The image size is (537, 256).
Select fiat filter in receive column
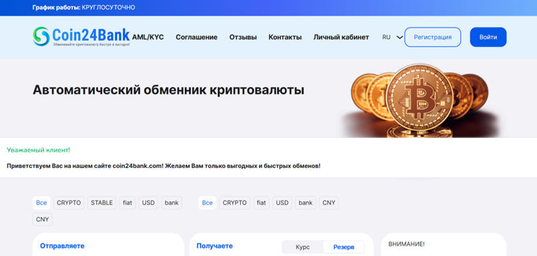click(261, 203)
